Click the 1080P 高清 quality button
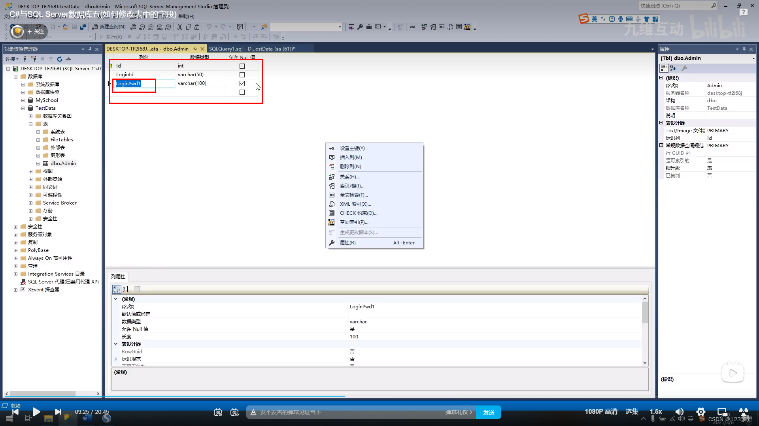The width and height of the screenshot is (759, 426). pyautogui.click(x=601, y=411)
